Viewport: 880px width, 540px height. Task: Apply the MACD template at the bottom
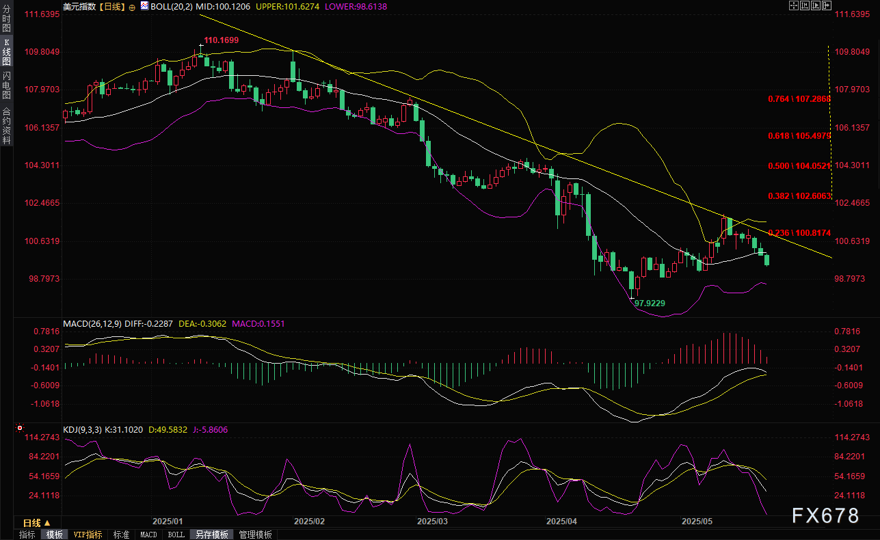(149, 535)
